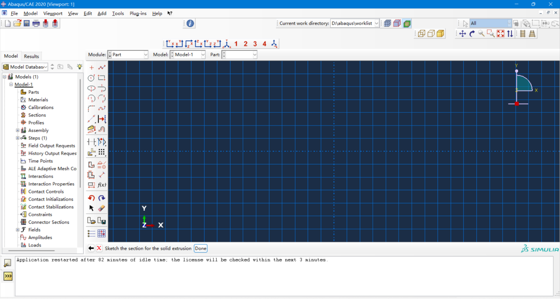Select Interaction Properties in the tree

[51, 184]
